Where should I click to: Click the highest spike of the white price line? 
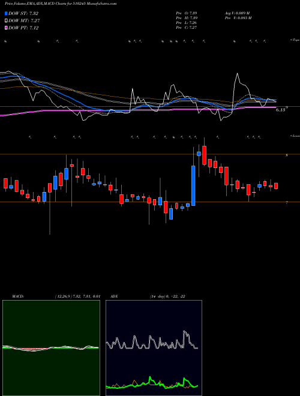(x=238, y=73)
